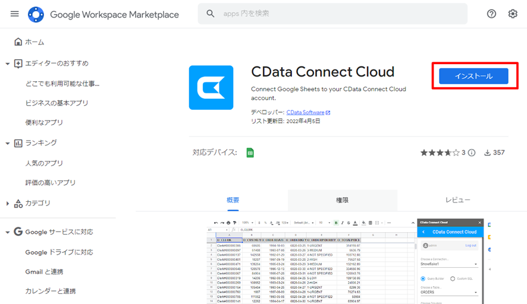Click the download count icon
527x304 pixels.
(487, 153)
